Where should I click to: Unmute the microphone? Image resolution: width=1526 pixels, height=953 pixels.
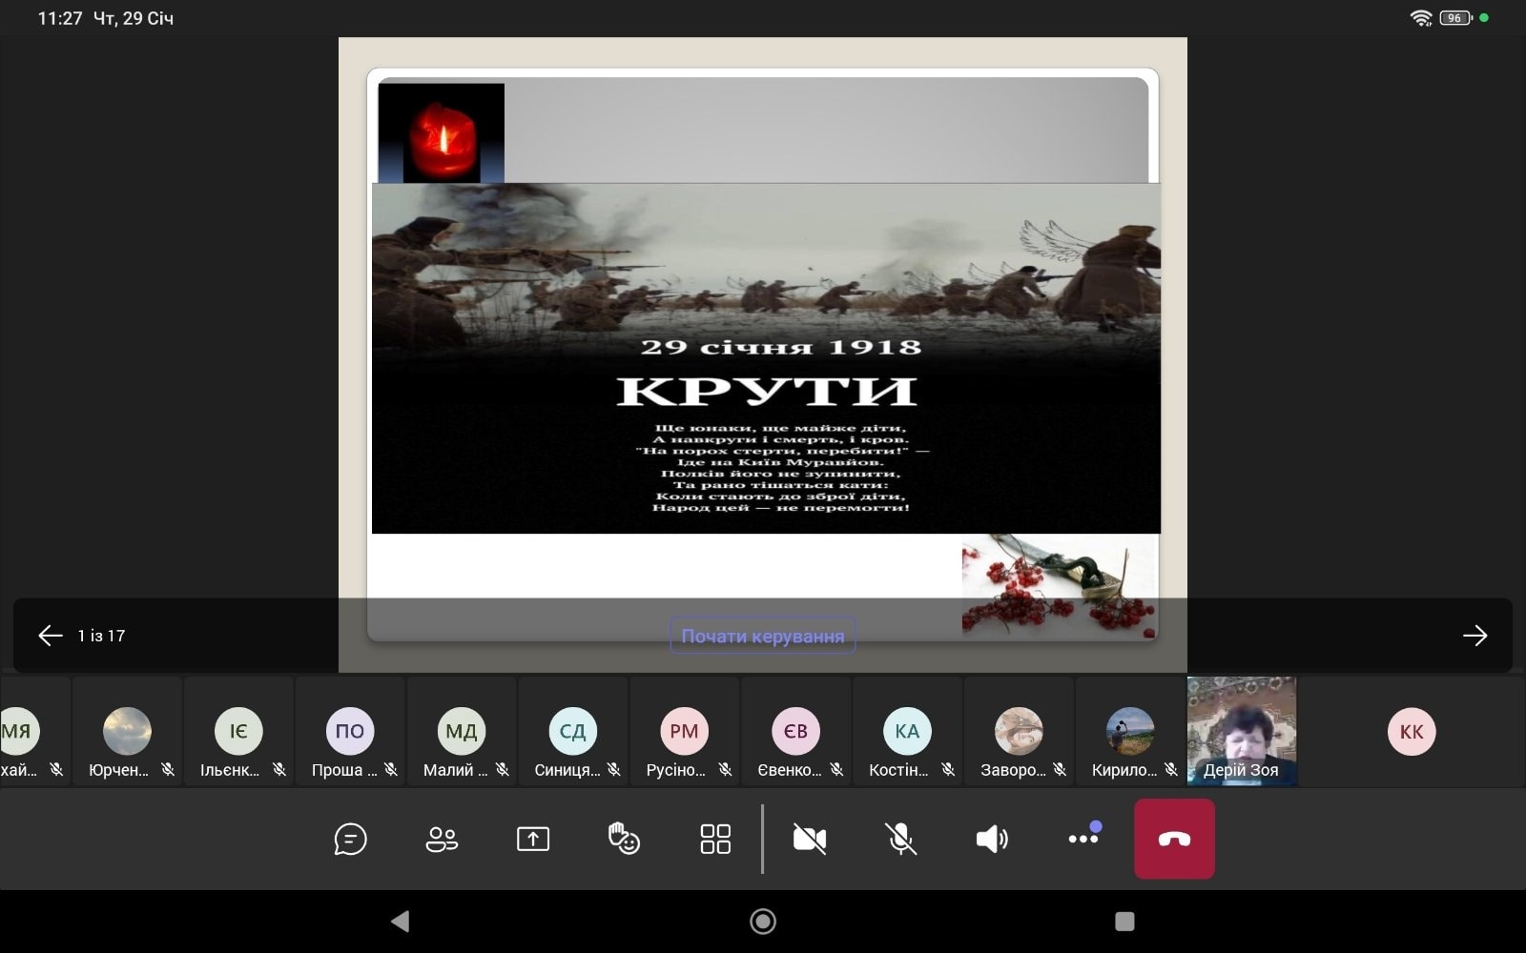[x=900, y=839]
